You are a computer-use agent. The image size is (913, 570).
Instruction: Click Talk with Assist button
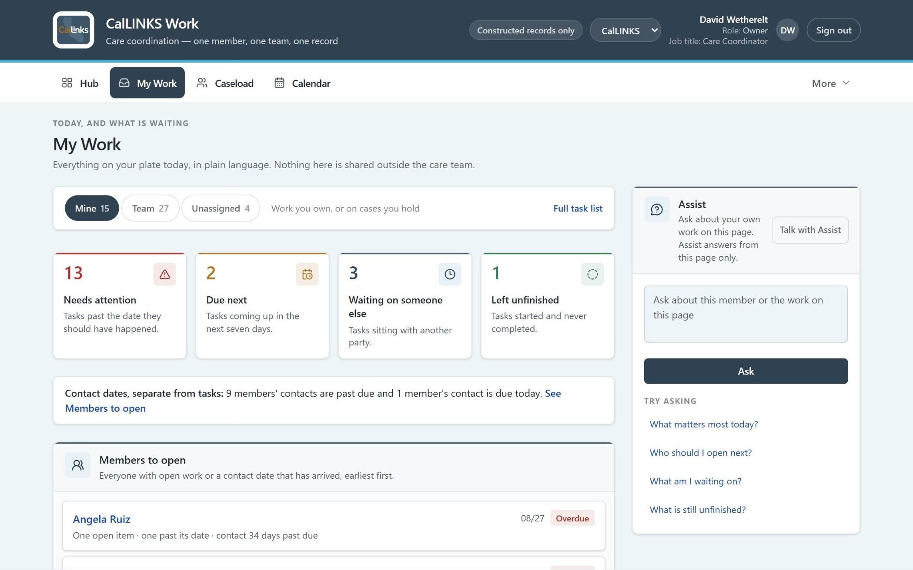tap(810, 230)
